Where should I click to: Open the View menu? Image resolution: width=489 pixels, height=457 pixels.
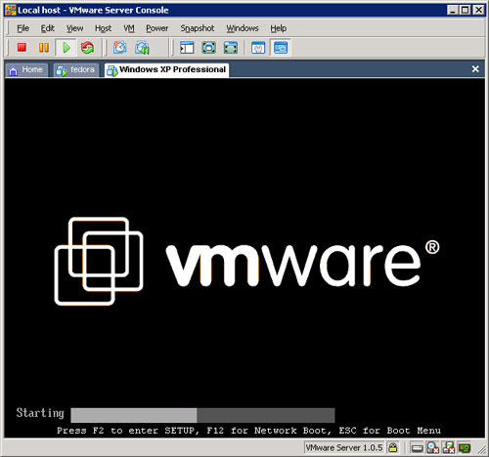[x=74, y=28]
